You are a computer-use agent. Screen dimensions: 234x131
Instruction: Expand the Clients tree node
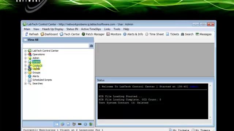[26, 69]
